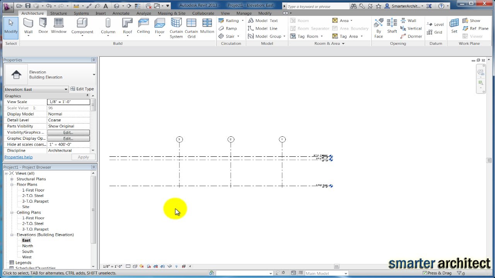
Task: Select the Model Text tool
Action: pos(263,21)
